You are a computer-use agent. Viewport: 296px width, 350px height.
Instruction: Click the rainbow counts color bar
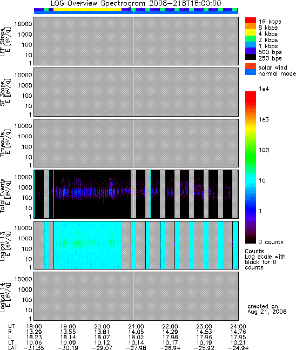(x=251, y=167)
